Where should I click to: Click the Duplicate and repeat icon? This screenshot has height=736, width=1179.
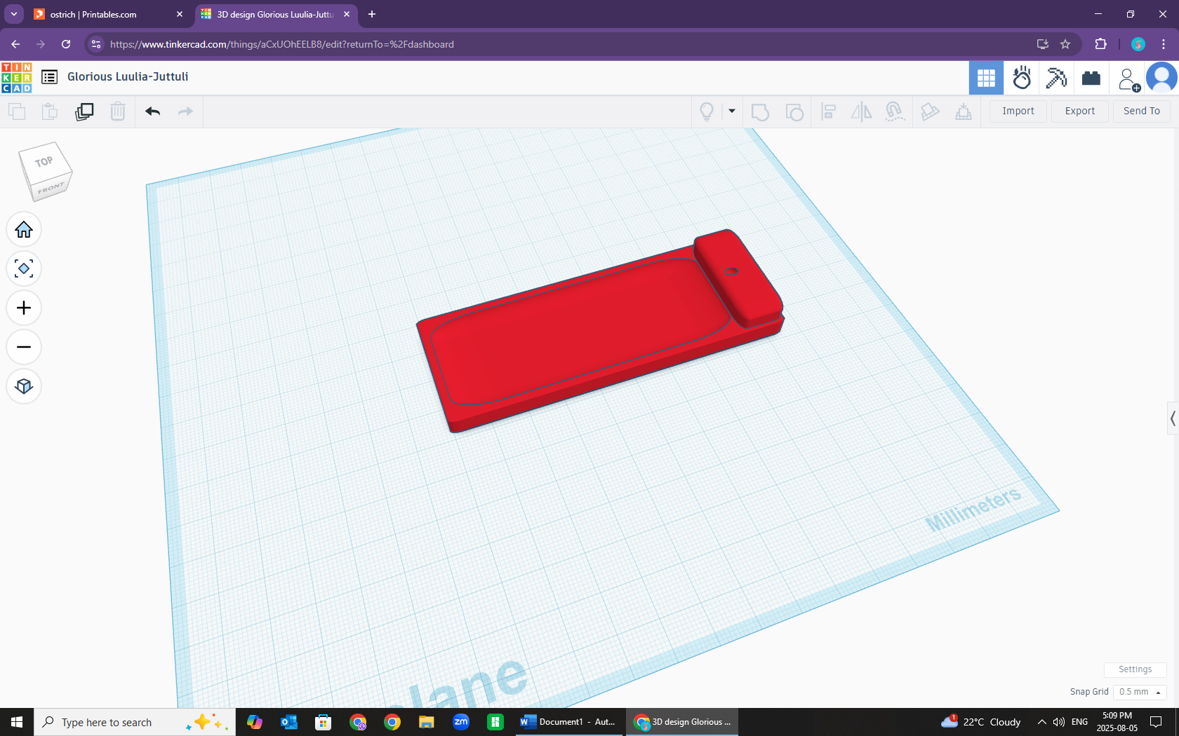(x=84, y=111)
